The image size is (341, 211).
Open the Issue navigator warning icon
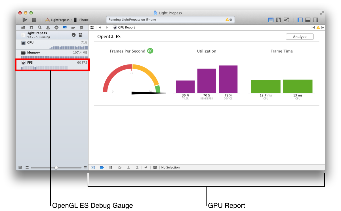[48, 28]
